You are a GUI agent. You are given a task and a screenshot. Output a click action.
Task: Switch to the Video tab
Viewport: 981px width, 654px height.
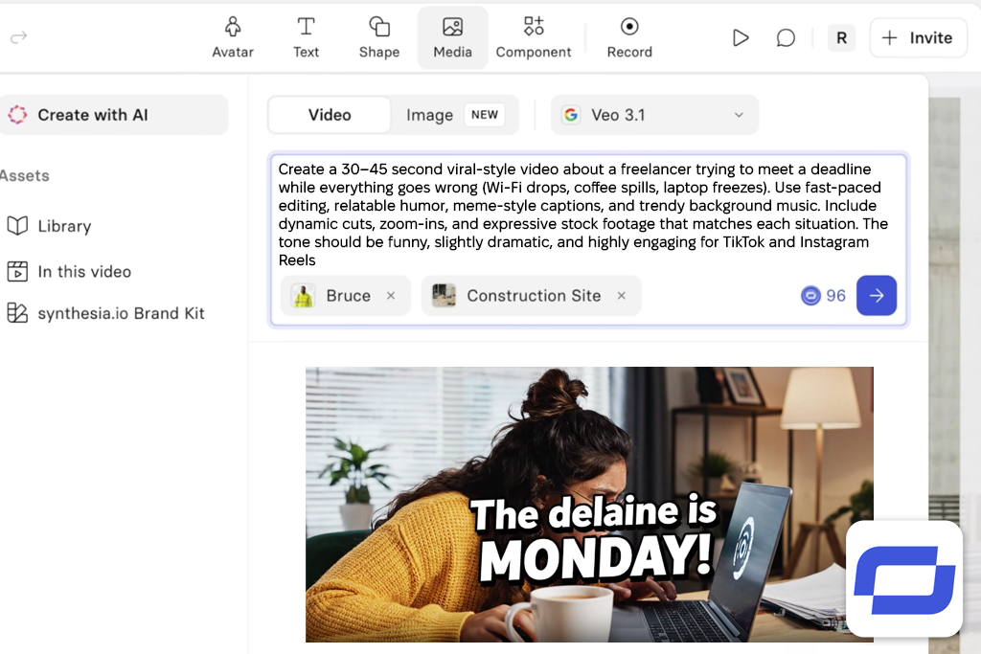(330, 115)
